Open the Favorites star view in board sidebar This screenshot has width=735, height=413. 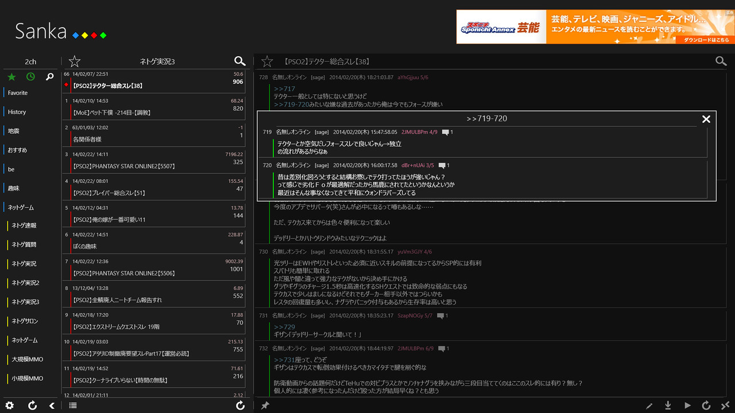pos(10,75)
